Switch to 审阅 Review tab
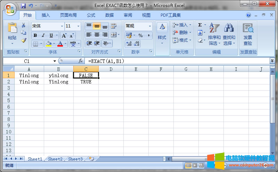This screenshot has height=172, width=278. point(128,15)
